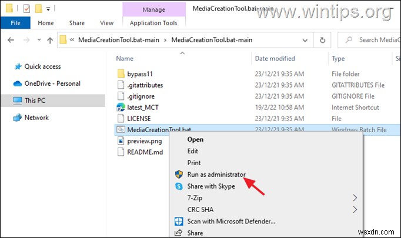Viewport: 401px width, 238px height.
Task: Click the .gitattributes file icon
Action: pyautogui.click(x=121, y=85)
